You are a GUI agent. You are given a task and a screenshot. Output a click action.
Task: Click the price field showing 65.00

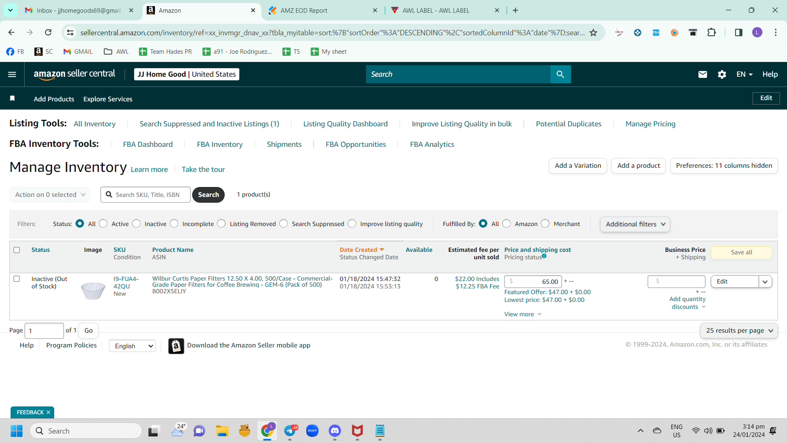click(x=533, y=281)
